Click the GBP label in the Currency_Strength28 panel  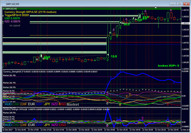(39, 104)
